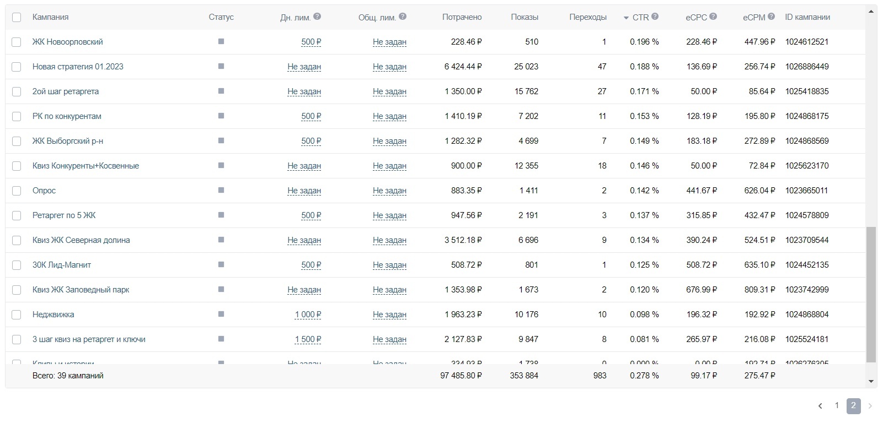Image resolution: width=883 pixels, height=423 pixels.
Task: Open page 1 of campaign list
Action: [x=837, y=405]
